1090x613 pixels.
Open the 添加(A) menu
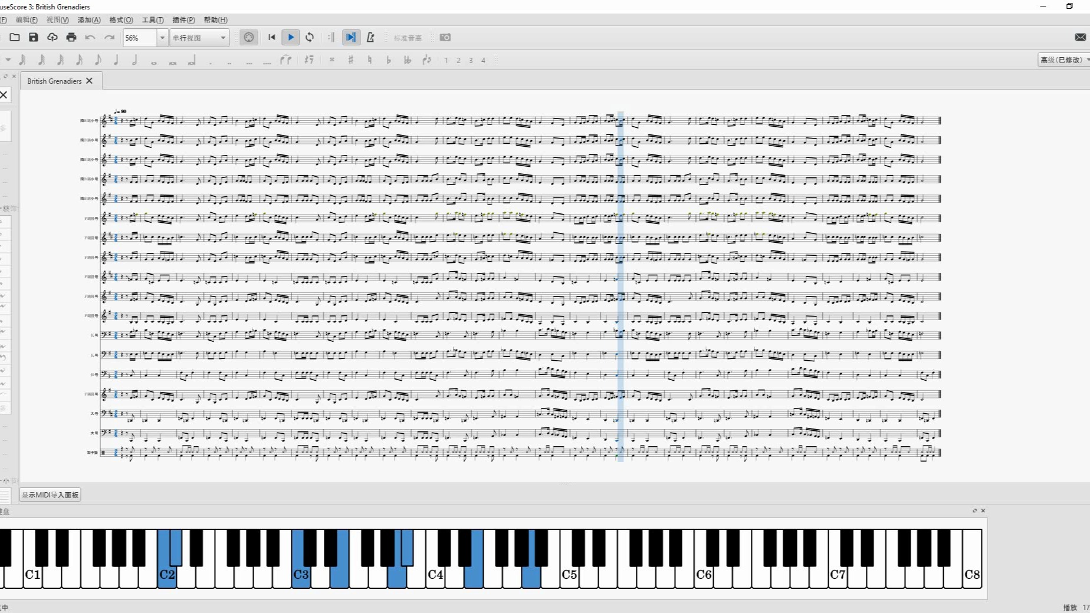[89, 20]
